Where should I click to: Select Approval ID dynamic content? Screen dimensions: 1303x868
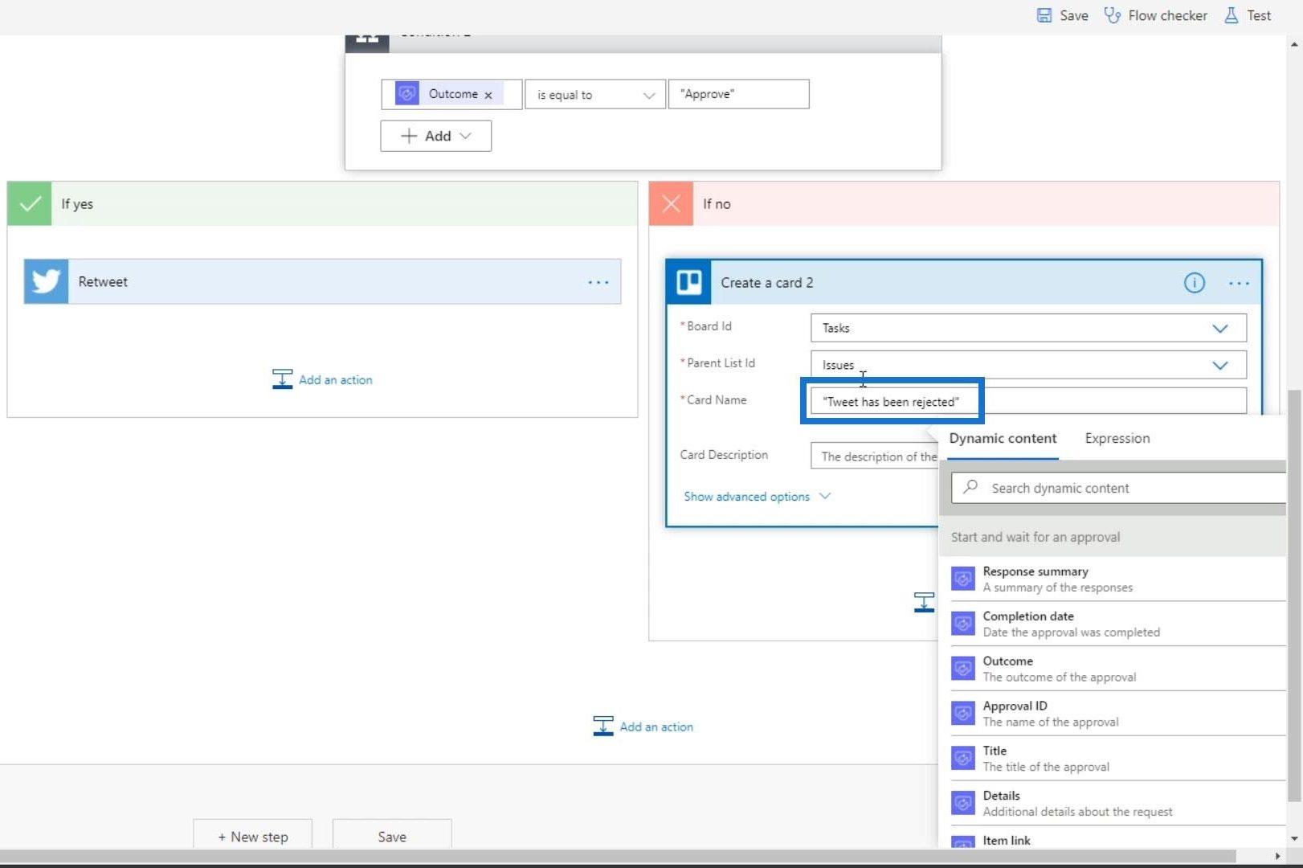(x=1118, y=713)
